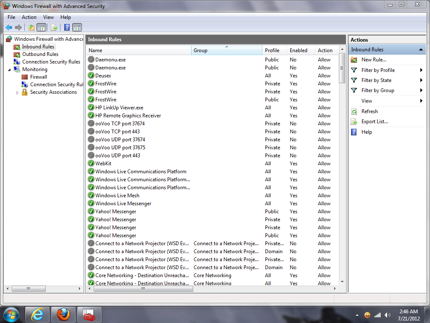Toggle the Show/Hide Console Tree toolbar button
Screen dimensions: 430x323
point(41,28)
